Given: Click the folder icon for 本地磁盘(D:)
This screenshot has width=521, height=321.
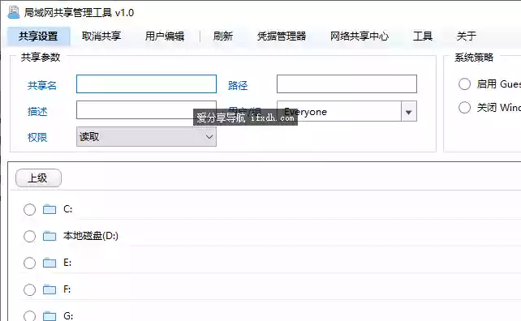Looking at the screenshot, I should (50, 236).
